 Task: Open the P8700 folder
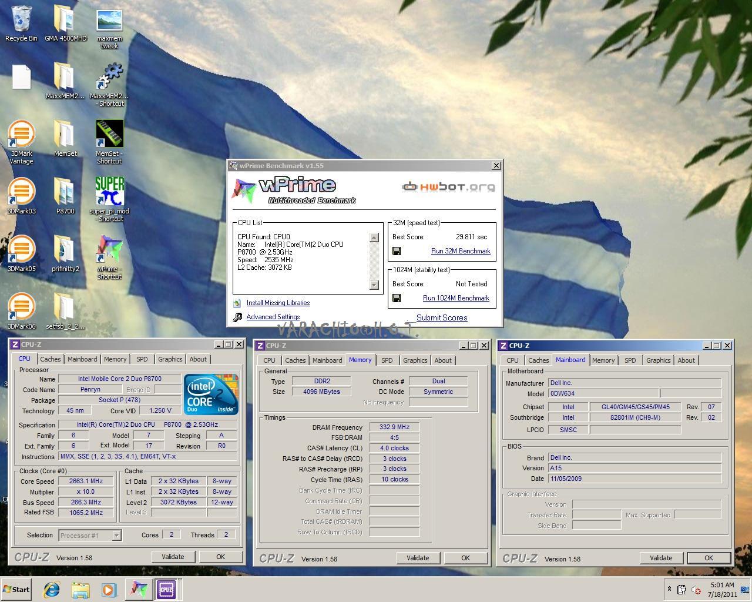(65, 196)
